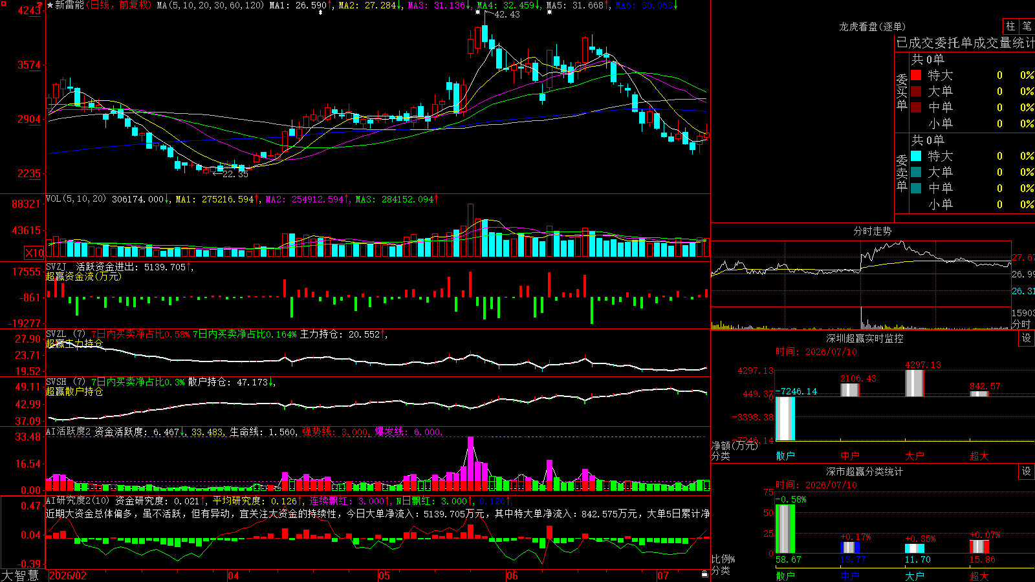Screen dimensions: 1035x582
Task: Click the MA2: 27.284 value label
Action: coord(370,5)
